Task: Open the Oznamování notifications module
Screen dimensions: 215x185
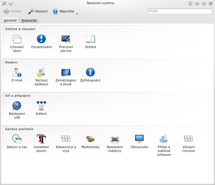Action: pos(41,42)
